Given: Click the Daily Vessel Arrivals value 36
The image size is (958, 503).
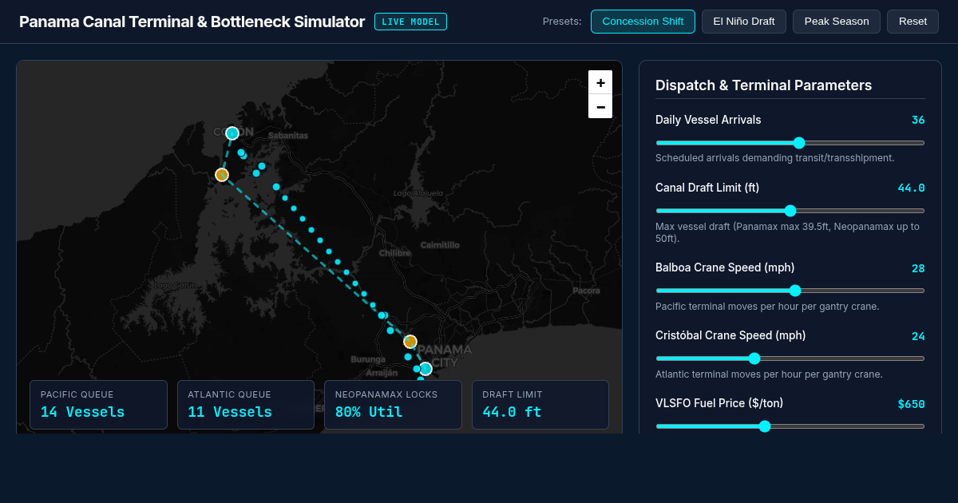Looking at the screenshot, I should (x=918, y=121).
